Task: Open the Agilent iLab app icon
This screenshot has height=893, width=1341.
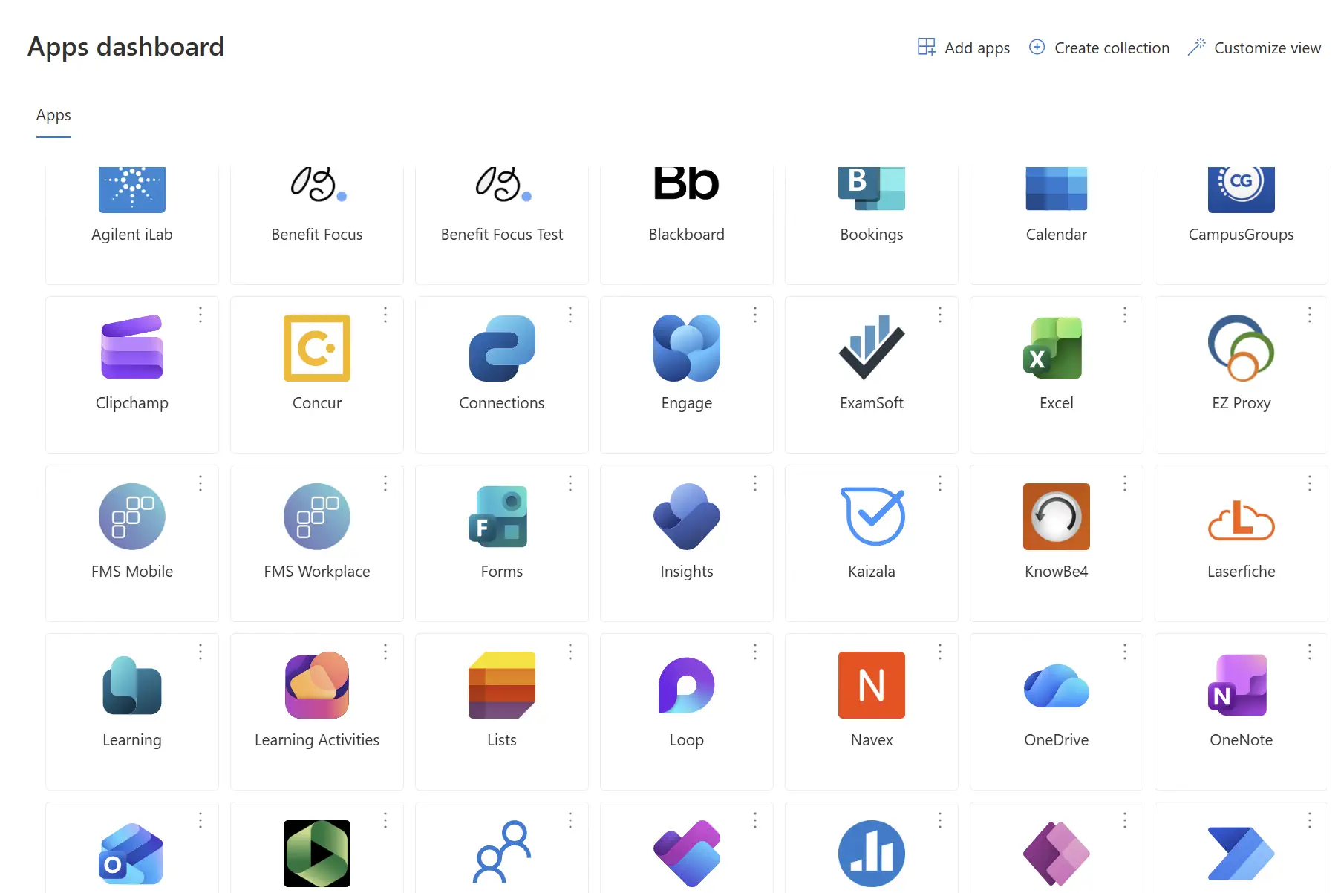Action: click(x=132, y=190)
